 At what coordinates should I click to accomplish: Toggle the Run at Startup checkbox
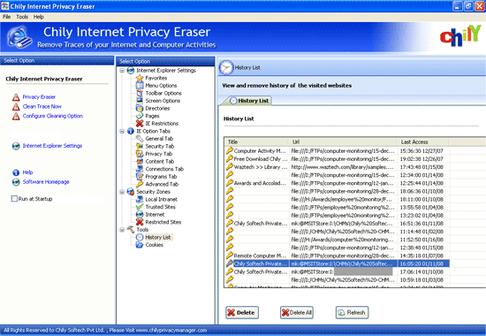(14, 199)
